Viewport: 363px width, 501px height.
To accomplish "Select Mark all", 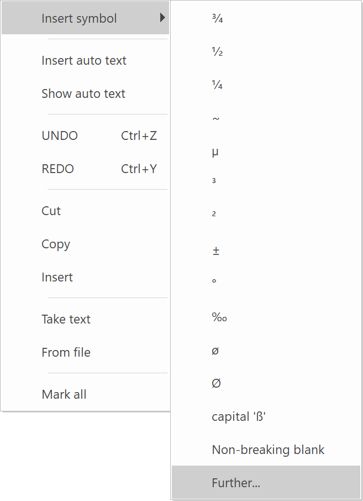I will [x=64, y=395].
